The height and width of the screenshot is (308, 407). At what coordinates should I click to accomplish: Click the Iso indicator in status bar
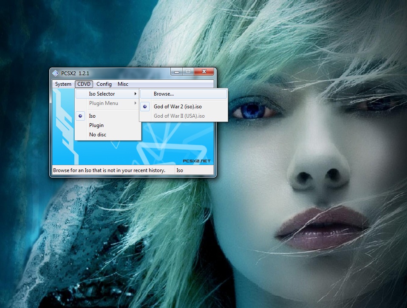(180, 170)
